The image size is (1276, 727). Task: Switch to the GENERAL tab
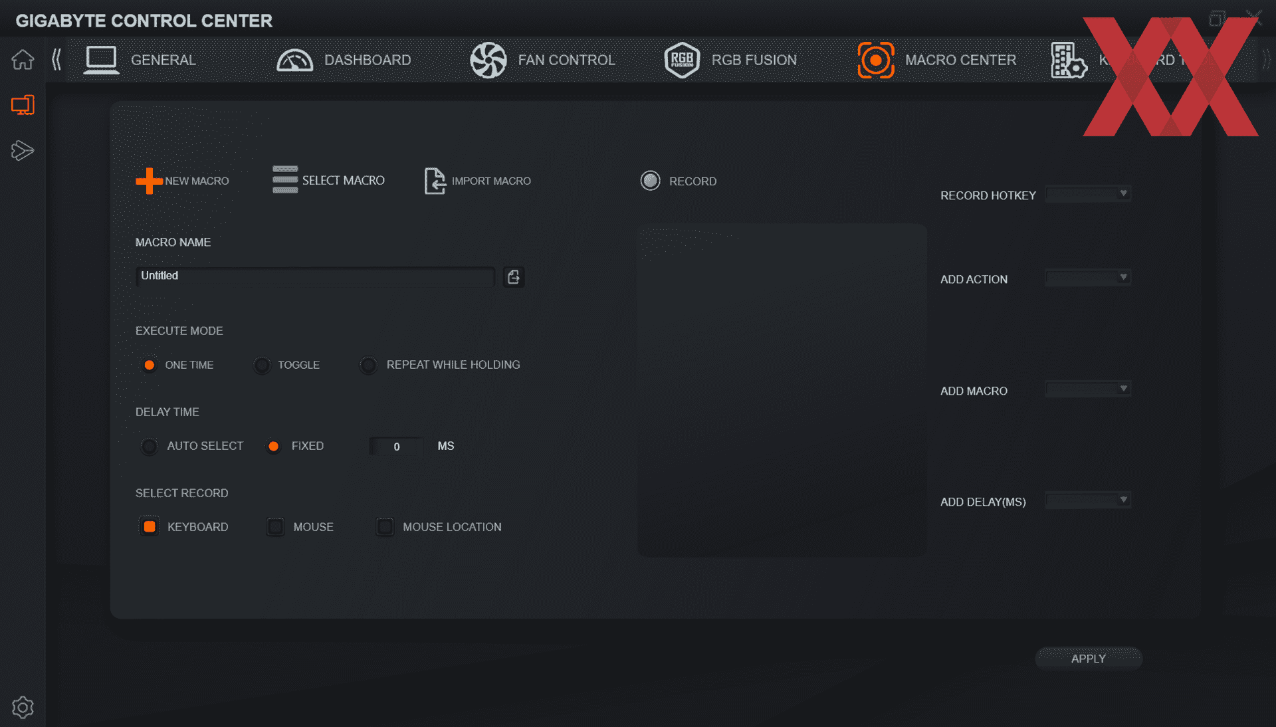[163, 60]
